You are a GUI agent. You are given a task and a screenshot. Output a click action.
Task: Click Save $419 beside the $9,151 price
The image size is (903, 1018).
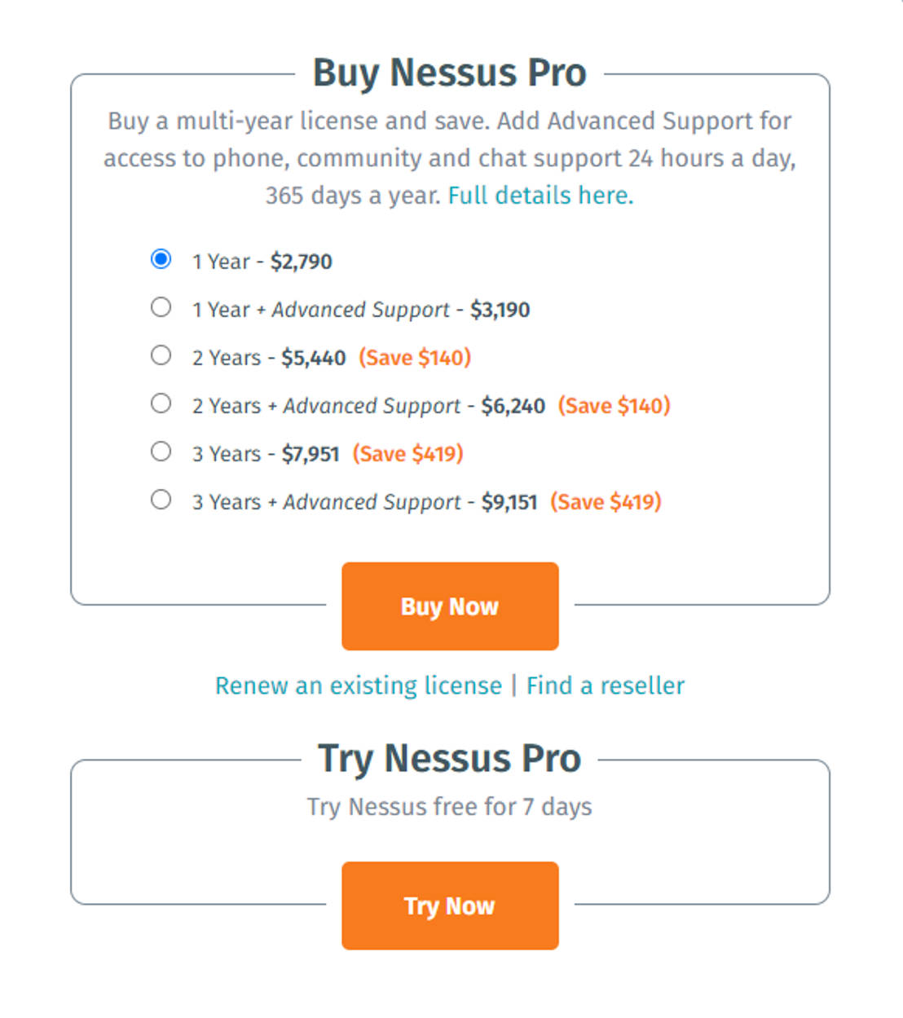click(x=606, y=502)
